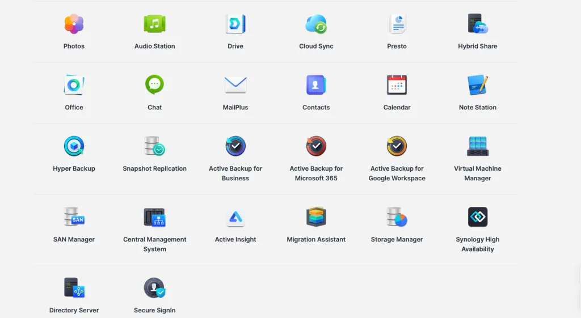Screen dimensions: 581x318
Task: Select the SAN Manager icon
Action: 74,217
